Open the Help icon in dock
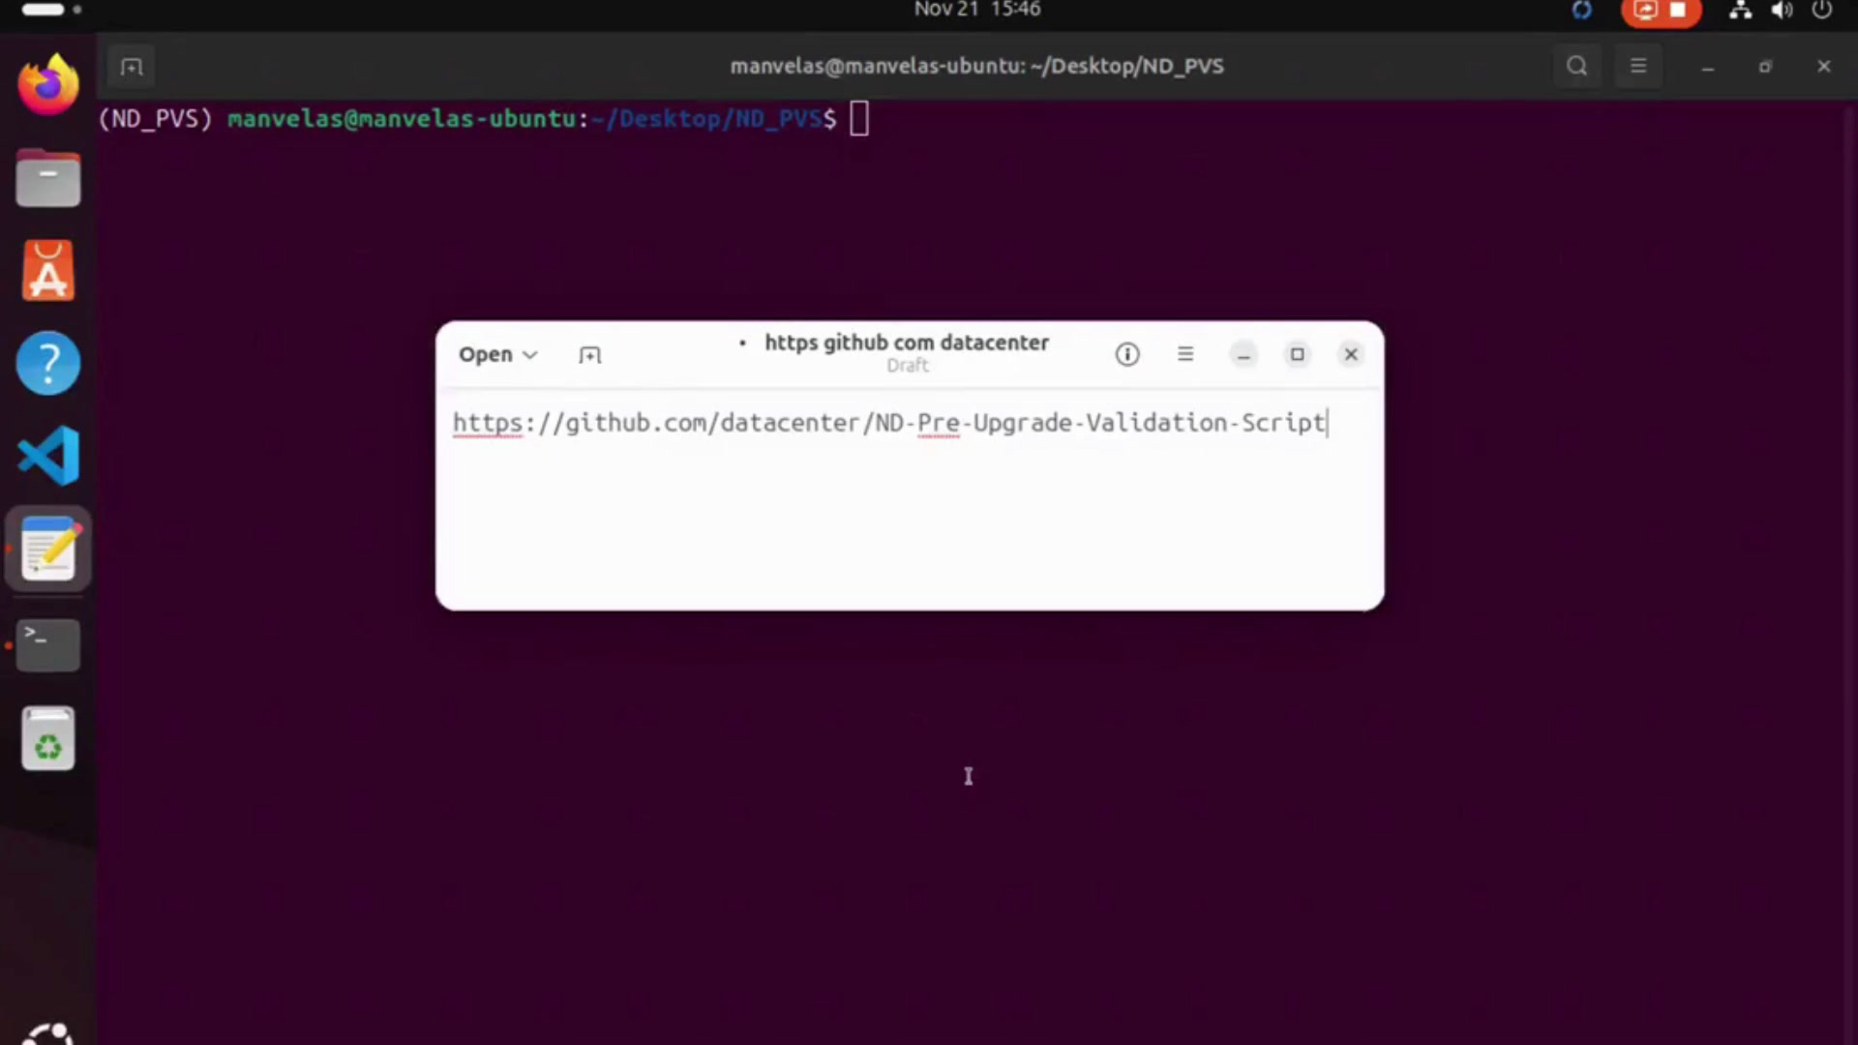 47,363
